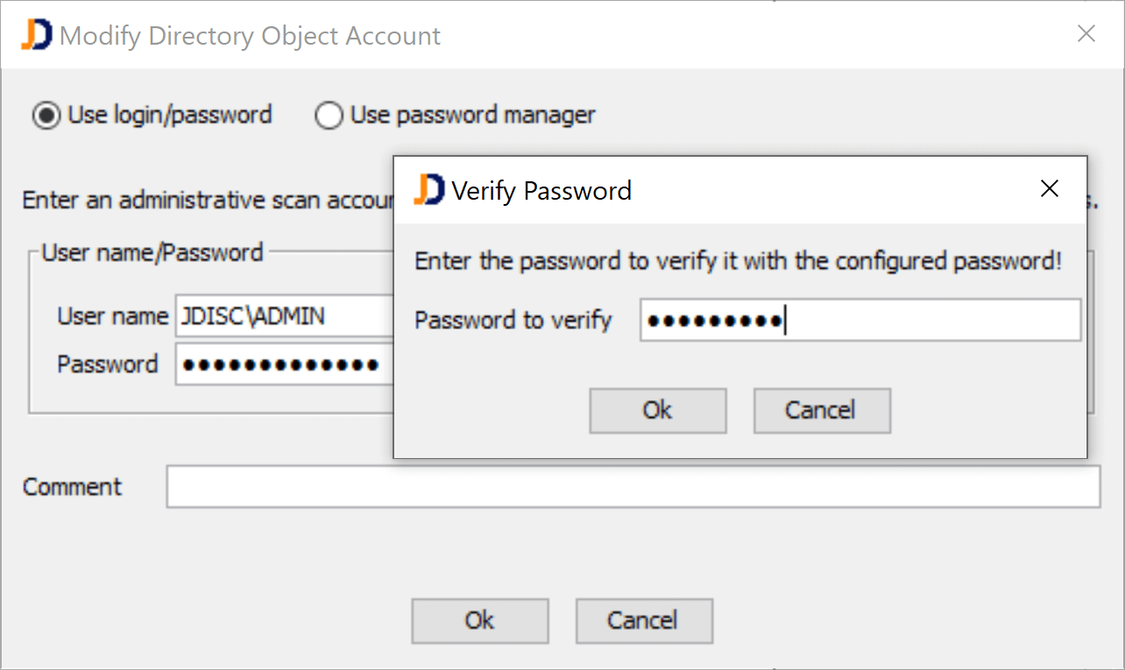The width and height of the screenshot is (1125, 670).
Task: Click the Modify Directory Object Account title text
Action: tap(250, 36)
